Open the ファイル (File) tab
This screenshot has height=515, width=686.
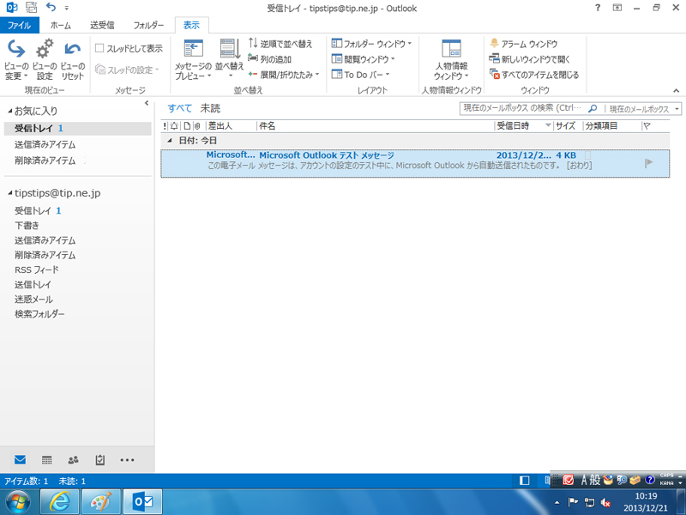(x=19, y=25)
